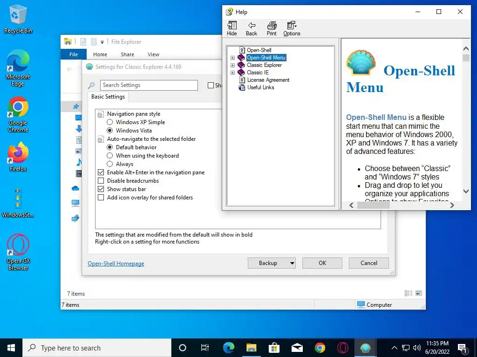
Task: Expand the Classic Explorer tree node
Action: 233,65
